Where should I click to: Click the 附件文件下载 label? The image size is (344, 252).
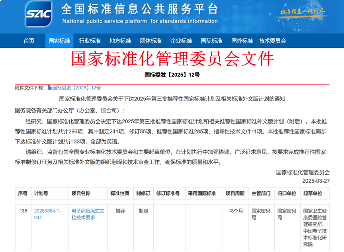pyautogui.click(x=30, y=88)
